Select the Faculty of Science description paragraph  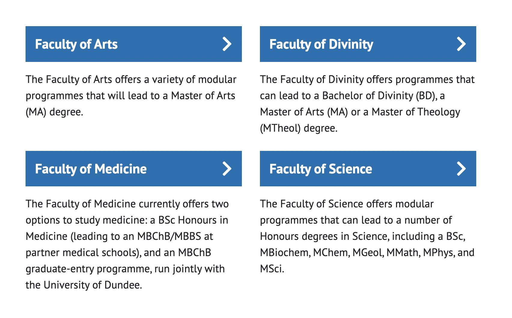tap(367, 236)
